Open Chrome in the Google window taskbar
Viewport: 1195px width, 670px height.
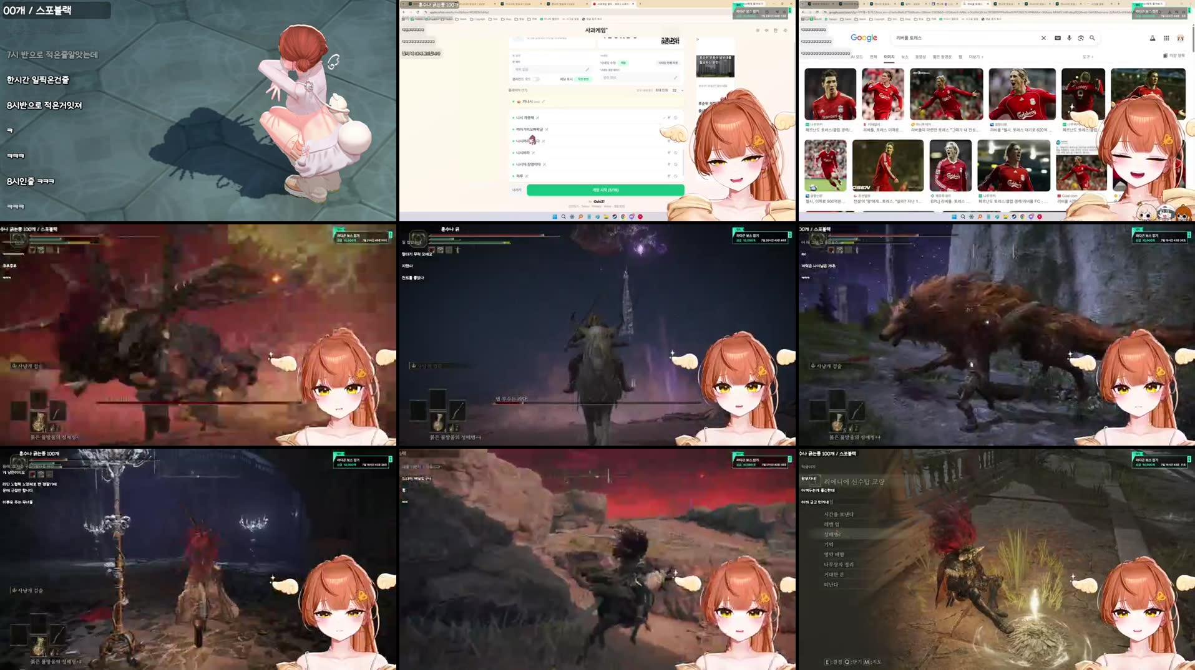coord(1022,217)
